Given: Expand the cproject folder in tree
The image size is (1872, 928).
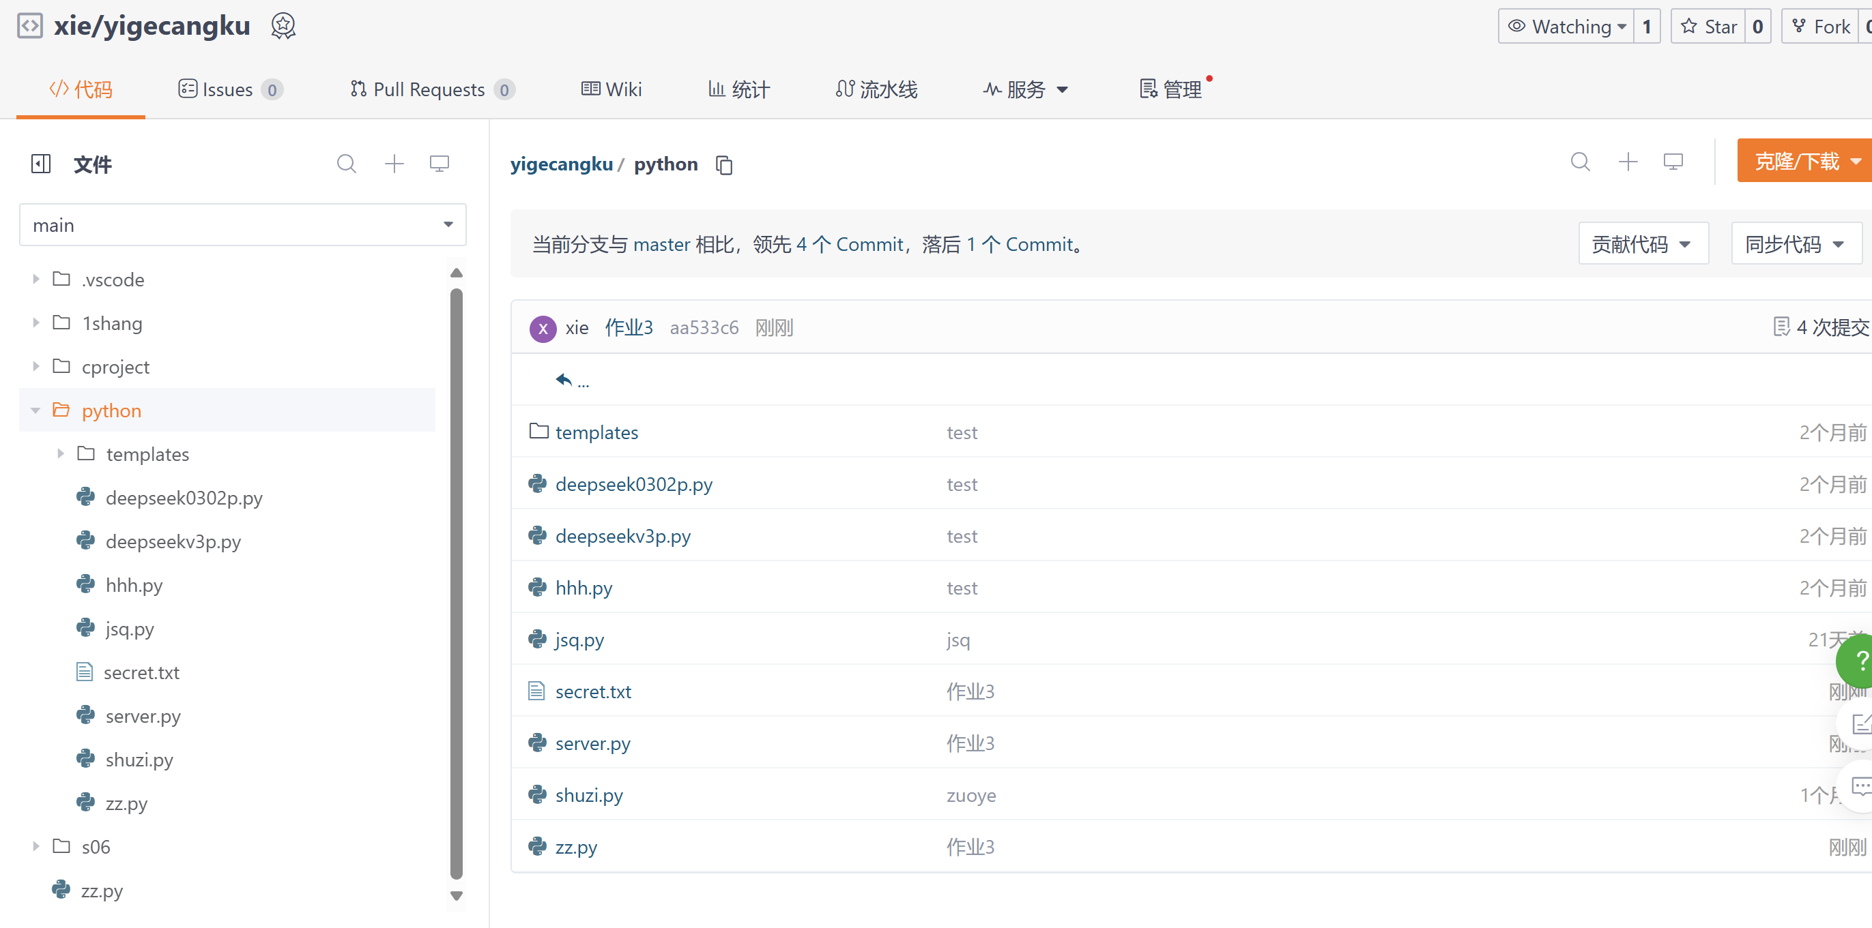Looking at the screenshot, I should click(35, 367).
